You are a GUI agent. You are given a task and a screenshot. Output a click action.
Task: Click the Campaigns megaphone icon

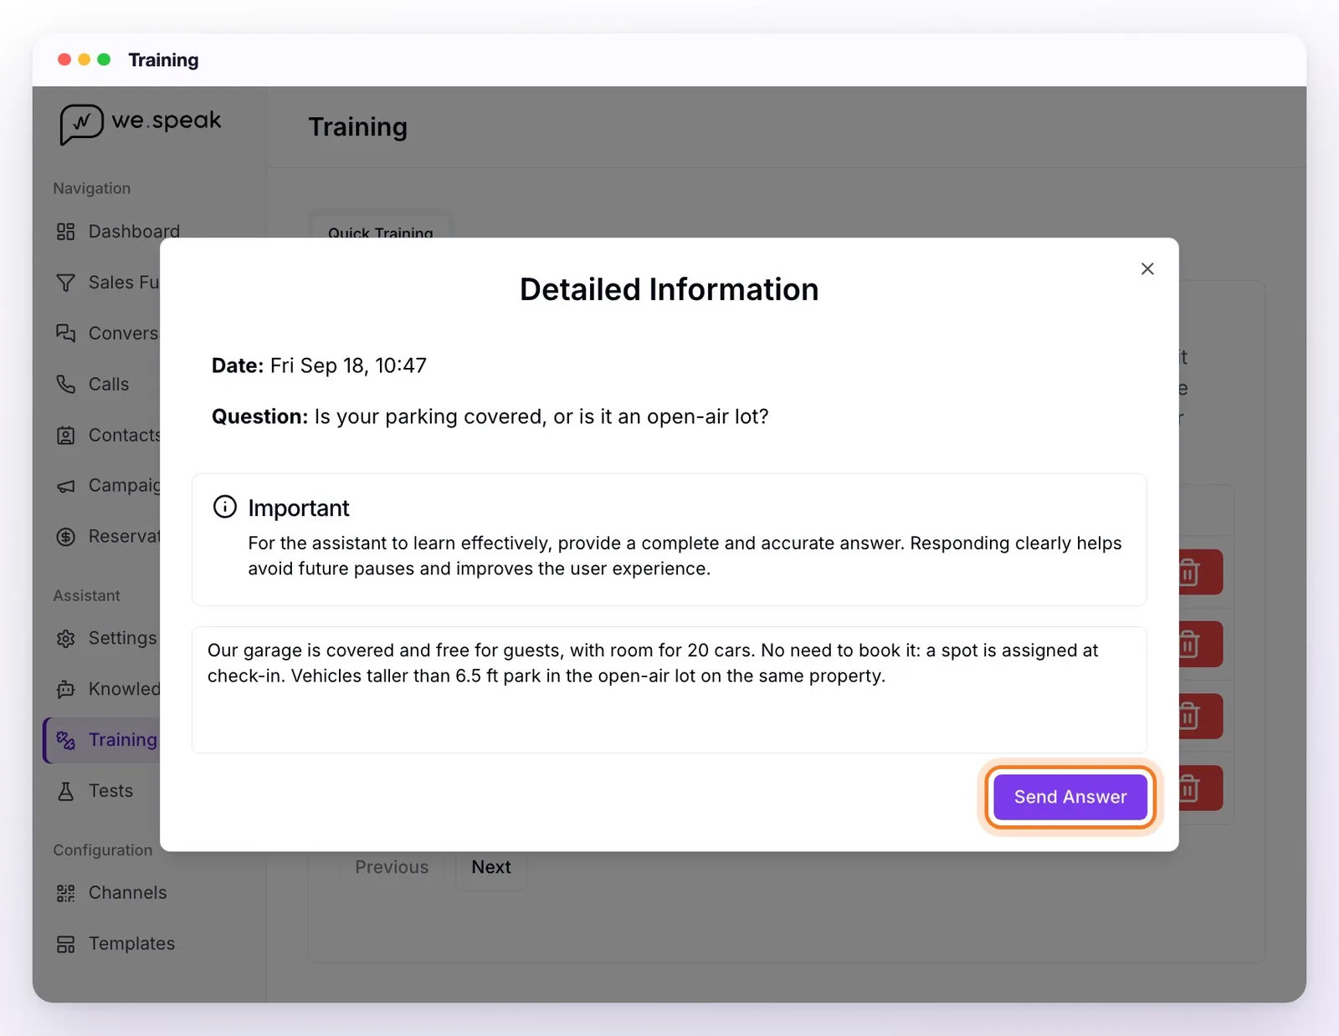click(x=65, y=486)
